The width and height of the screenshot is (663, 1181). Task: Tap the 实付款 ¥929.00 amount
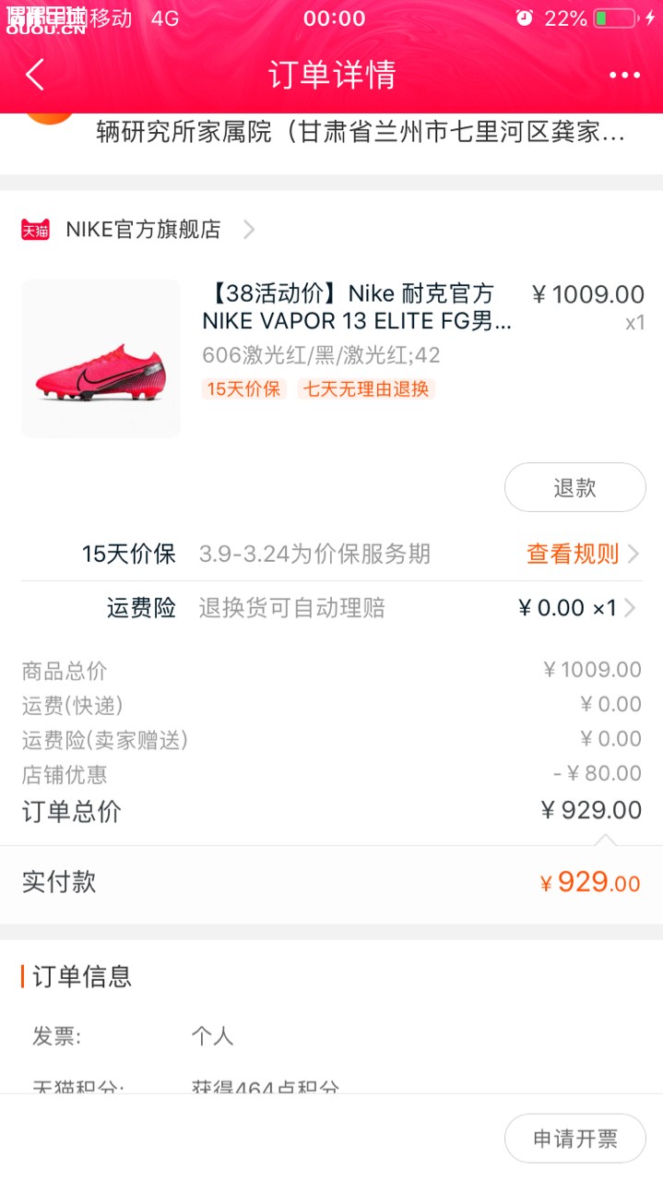(589, 882)
